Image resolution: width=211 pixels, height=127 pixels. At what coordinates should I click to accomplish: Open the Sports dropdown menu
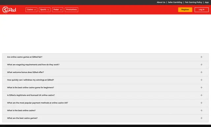[45, 10]
